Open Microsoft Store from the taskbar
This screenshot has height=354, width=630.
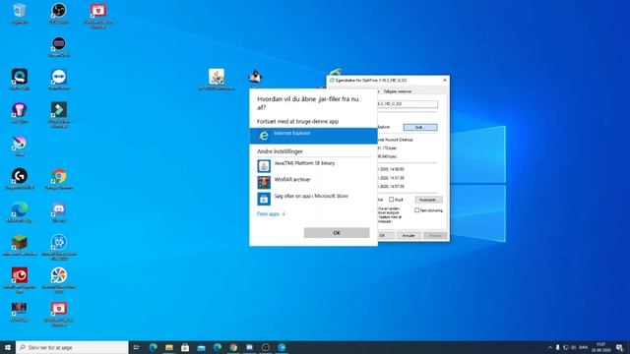(x=185, y=347)
